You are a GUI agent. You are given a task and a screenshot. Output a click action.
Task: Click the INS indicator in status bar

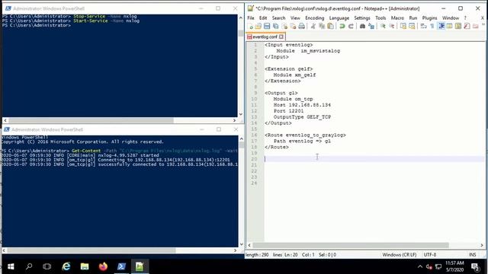[x=472, y=255]
